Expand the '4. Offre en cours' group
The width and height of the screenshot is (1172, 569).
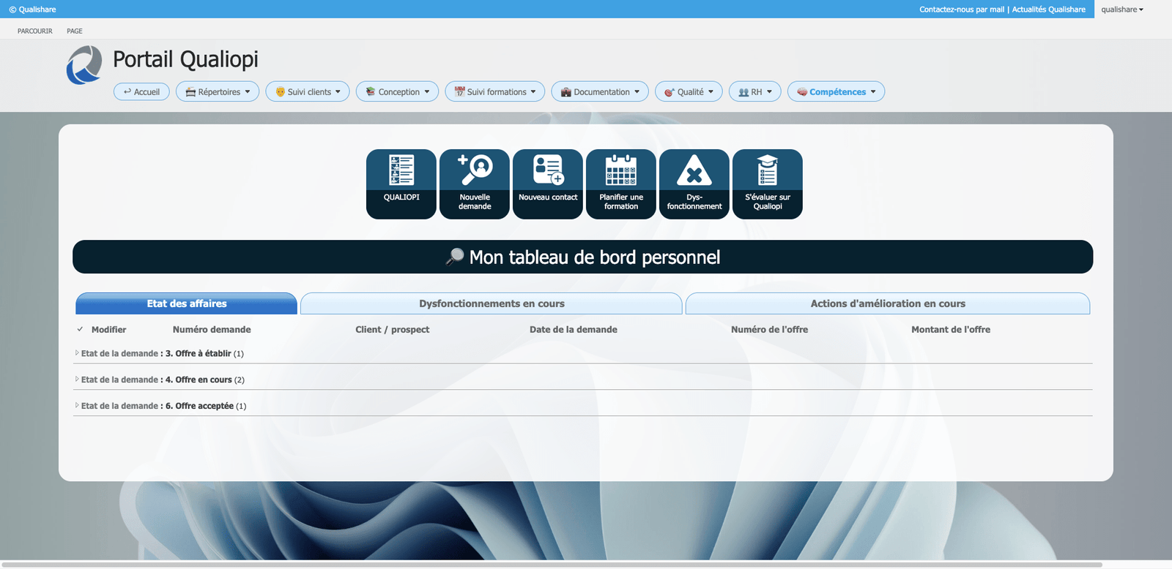point(77,380)
